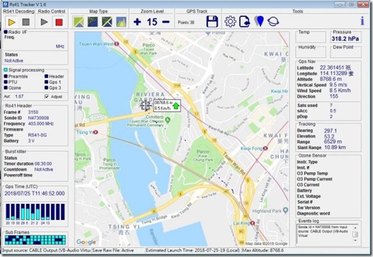The image size is (373, 257).
Task: Click the Timer duration value 08:30:00
Action: [43, 164]
